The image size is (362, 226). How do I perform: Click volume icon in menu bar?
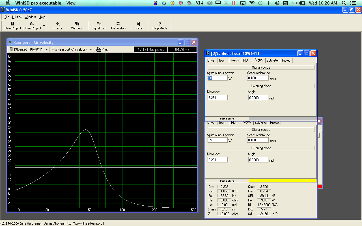pos(277,3)
